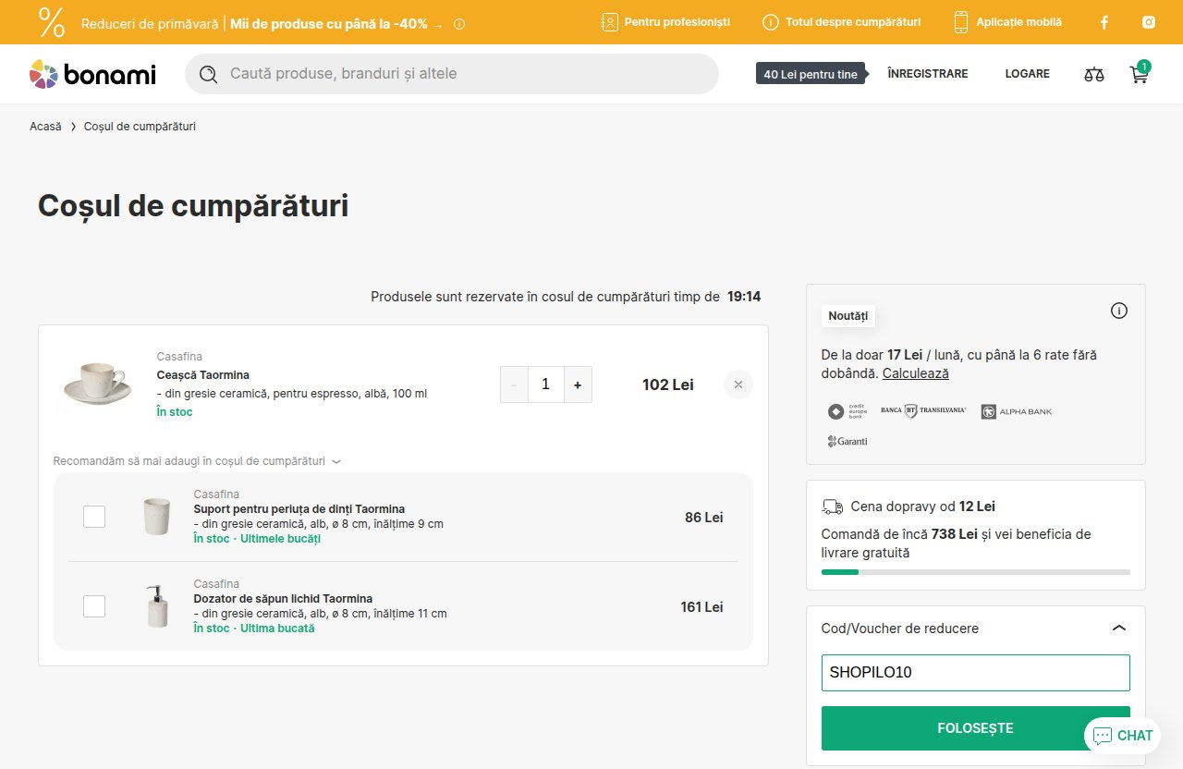Click the Credit Europe Bank logo
This screenshot has height=769, width=1183.
tap(846, 411)
